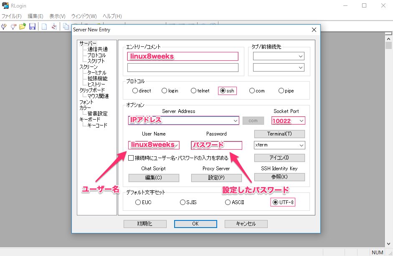The height and width of the screenshot is (256, 393).
Task: Click the Password input field
Action: (x=217, y=145)
